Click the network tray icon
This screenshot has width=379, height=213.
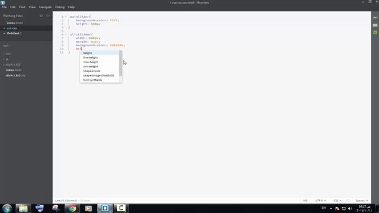[x=343, y=208]
